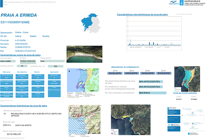This screenshot has width=208, height=139.
Task: Click the SEN RISCO precipitation field
Action: tap(152, 93)
